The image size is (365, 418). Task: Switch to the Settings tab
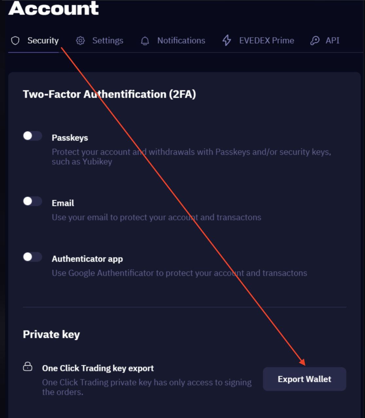(x=107, y=41)
